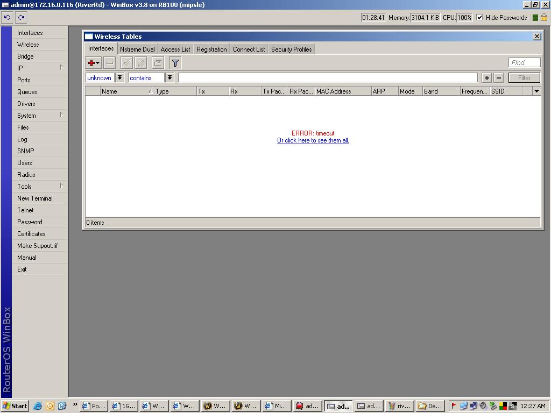Click Make Supout.rif in sidebar

point(39,245)
